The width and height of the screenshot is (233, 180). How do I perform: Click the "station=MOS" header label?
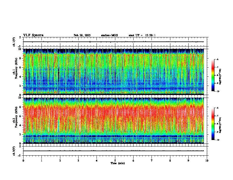109,35
